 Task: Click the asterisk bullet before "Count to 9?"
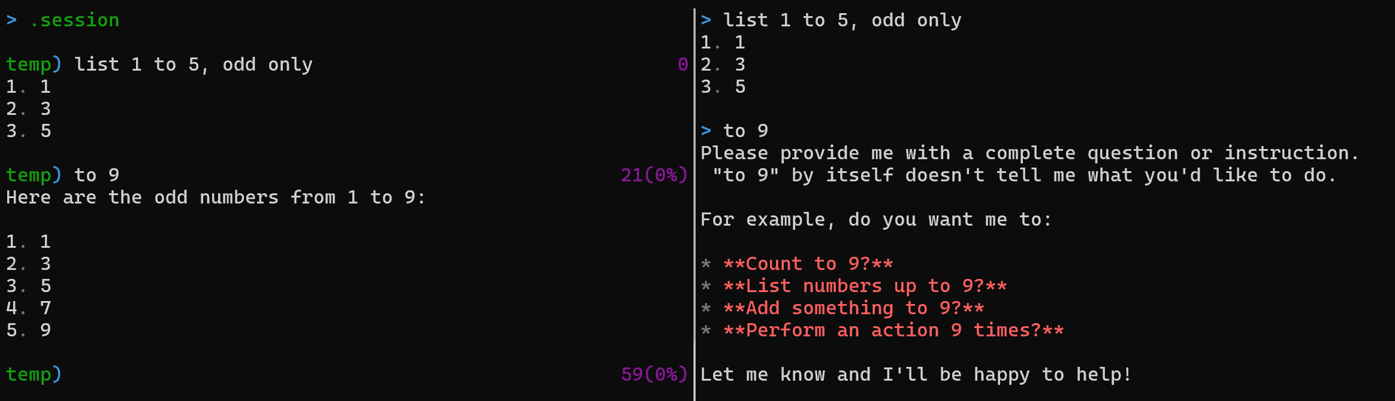(x=706, y=264)
